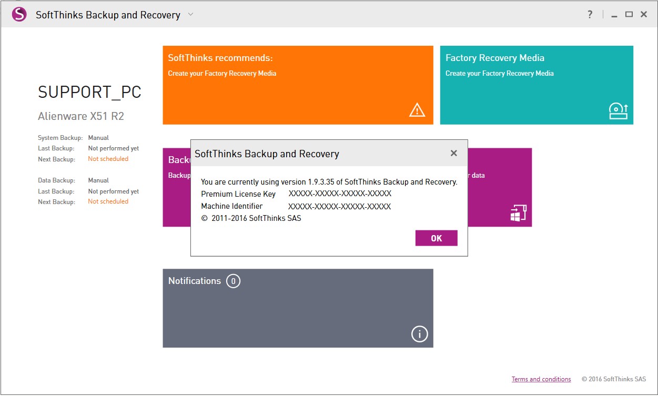The image size is (658, 396).
Task: Click the recovery media drive icon
Action: [x=618, y=110]
